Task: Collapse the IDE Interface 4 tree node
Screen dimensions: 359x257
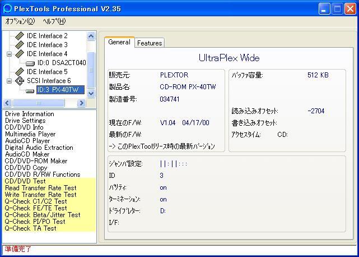Action: click(x=9, y=54)
